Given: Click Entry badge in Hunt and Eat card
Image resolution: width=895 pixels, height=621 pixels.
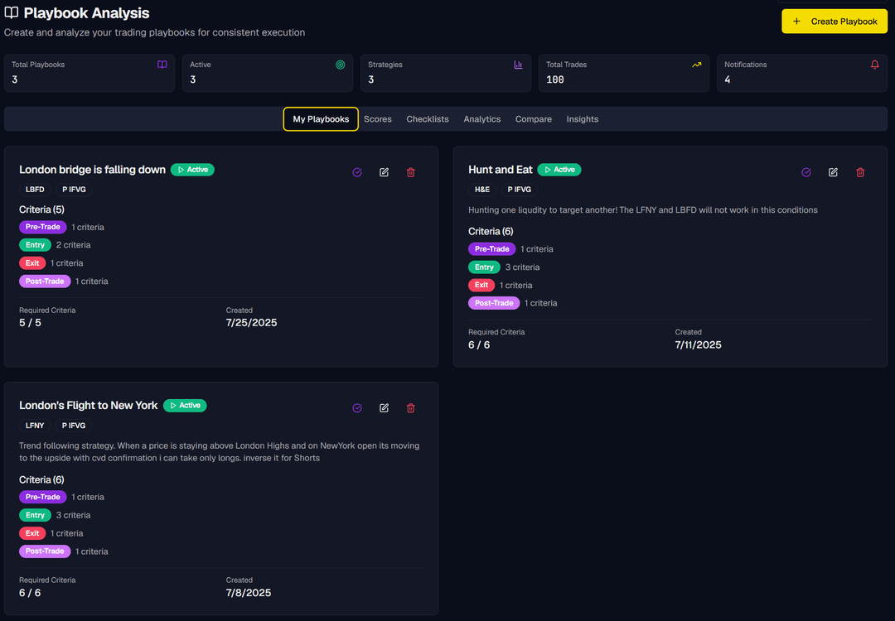Looking at the screenshot, I should point(484,267).
